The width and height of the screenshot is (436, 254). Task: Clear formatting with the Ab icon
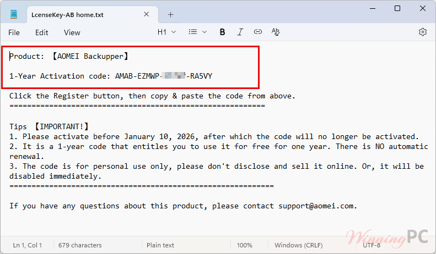tap(275, 32)
